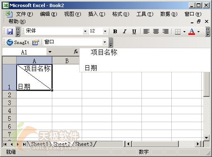Center align text

tap(156, 32)
